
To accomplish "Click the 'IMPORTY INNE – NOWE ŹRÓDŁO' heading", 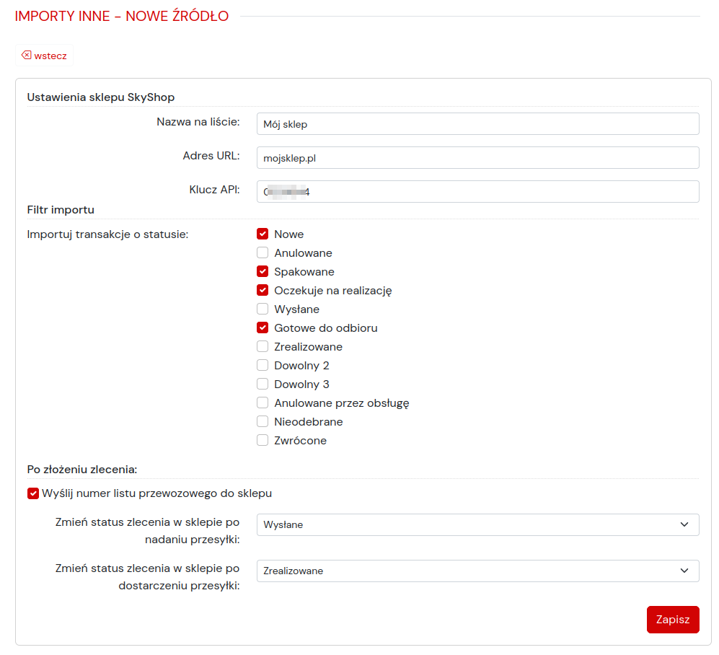I will (x=121, y=16).
